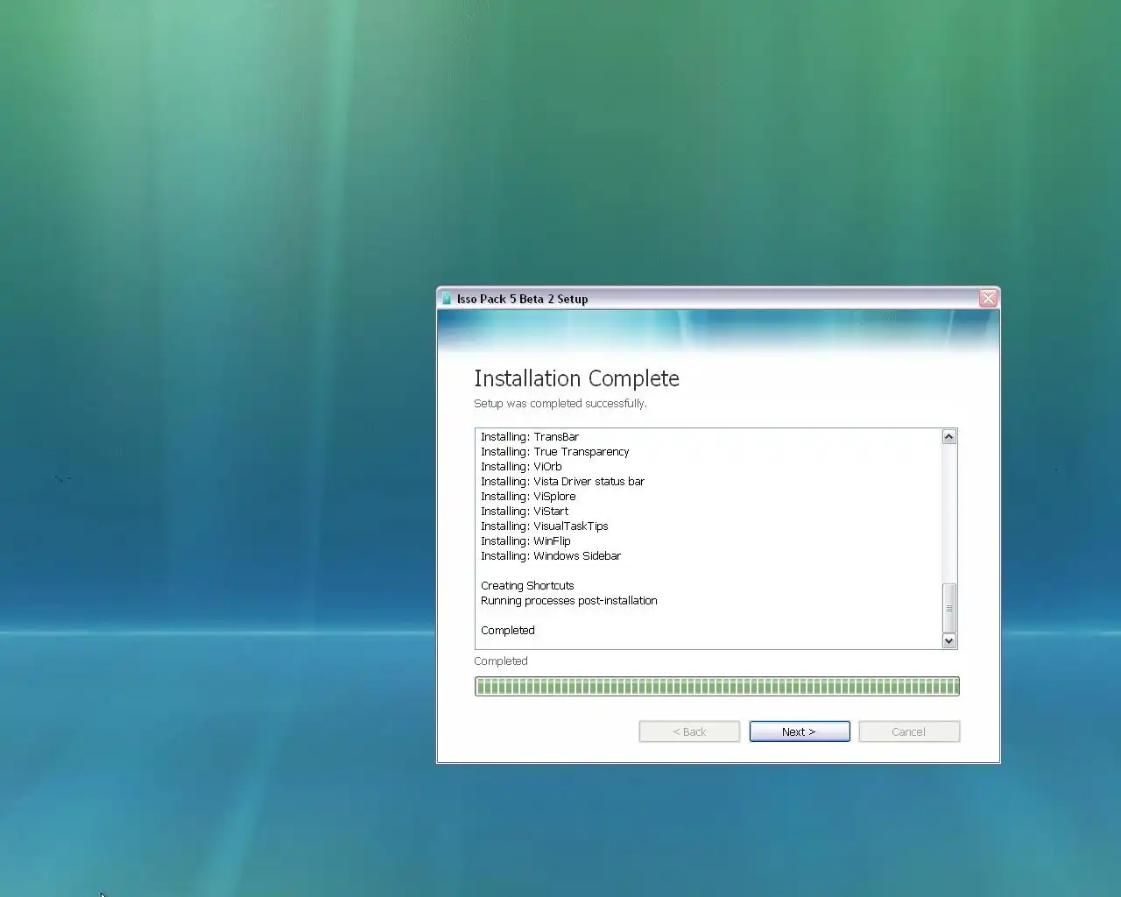1121x897 pixels.
Task: Click the disabled Cancel button
Action: coord(909,731)
